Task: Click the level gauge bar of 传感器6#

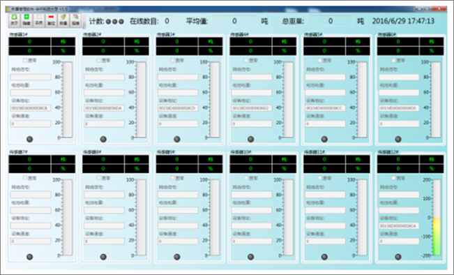Action: (436, 100)
